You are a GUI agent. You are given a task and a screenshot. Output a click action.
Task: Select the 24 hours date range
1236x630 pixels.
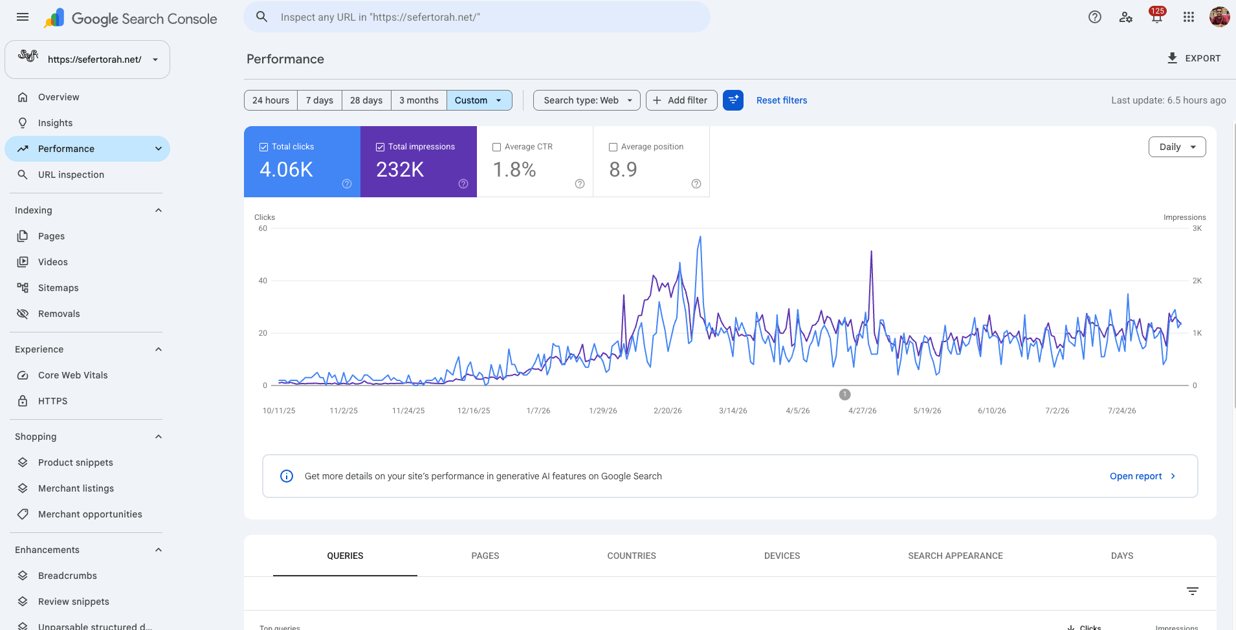click(271, 100)
